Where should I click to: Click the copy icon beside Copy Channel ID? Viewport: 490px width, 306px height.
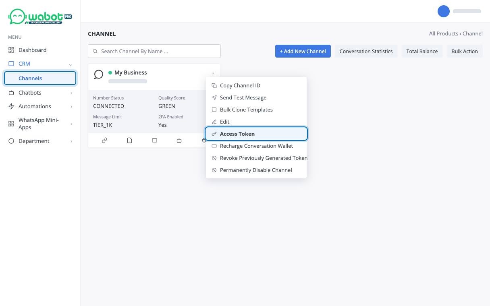214,86
